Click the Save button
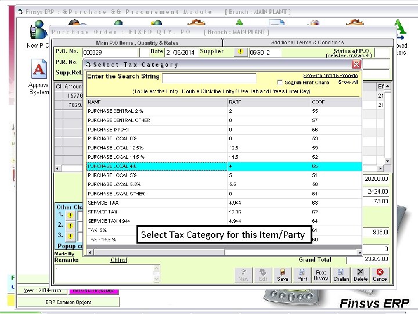Image resolution: width=418 pixels, height=314 pixels. (283, 275)
